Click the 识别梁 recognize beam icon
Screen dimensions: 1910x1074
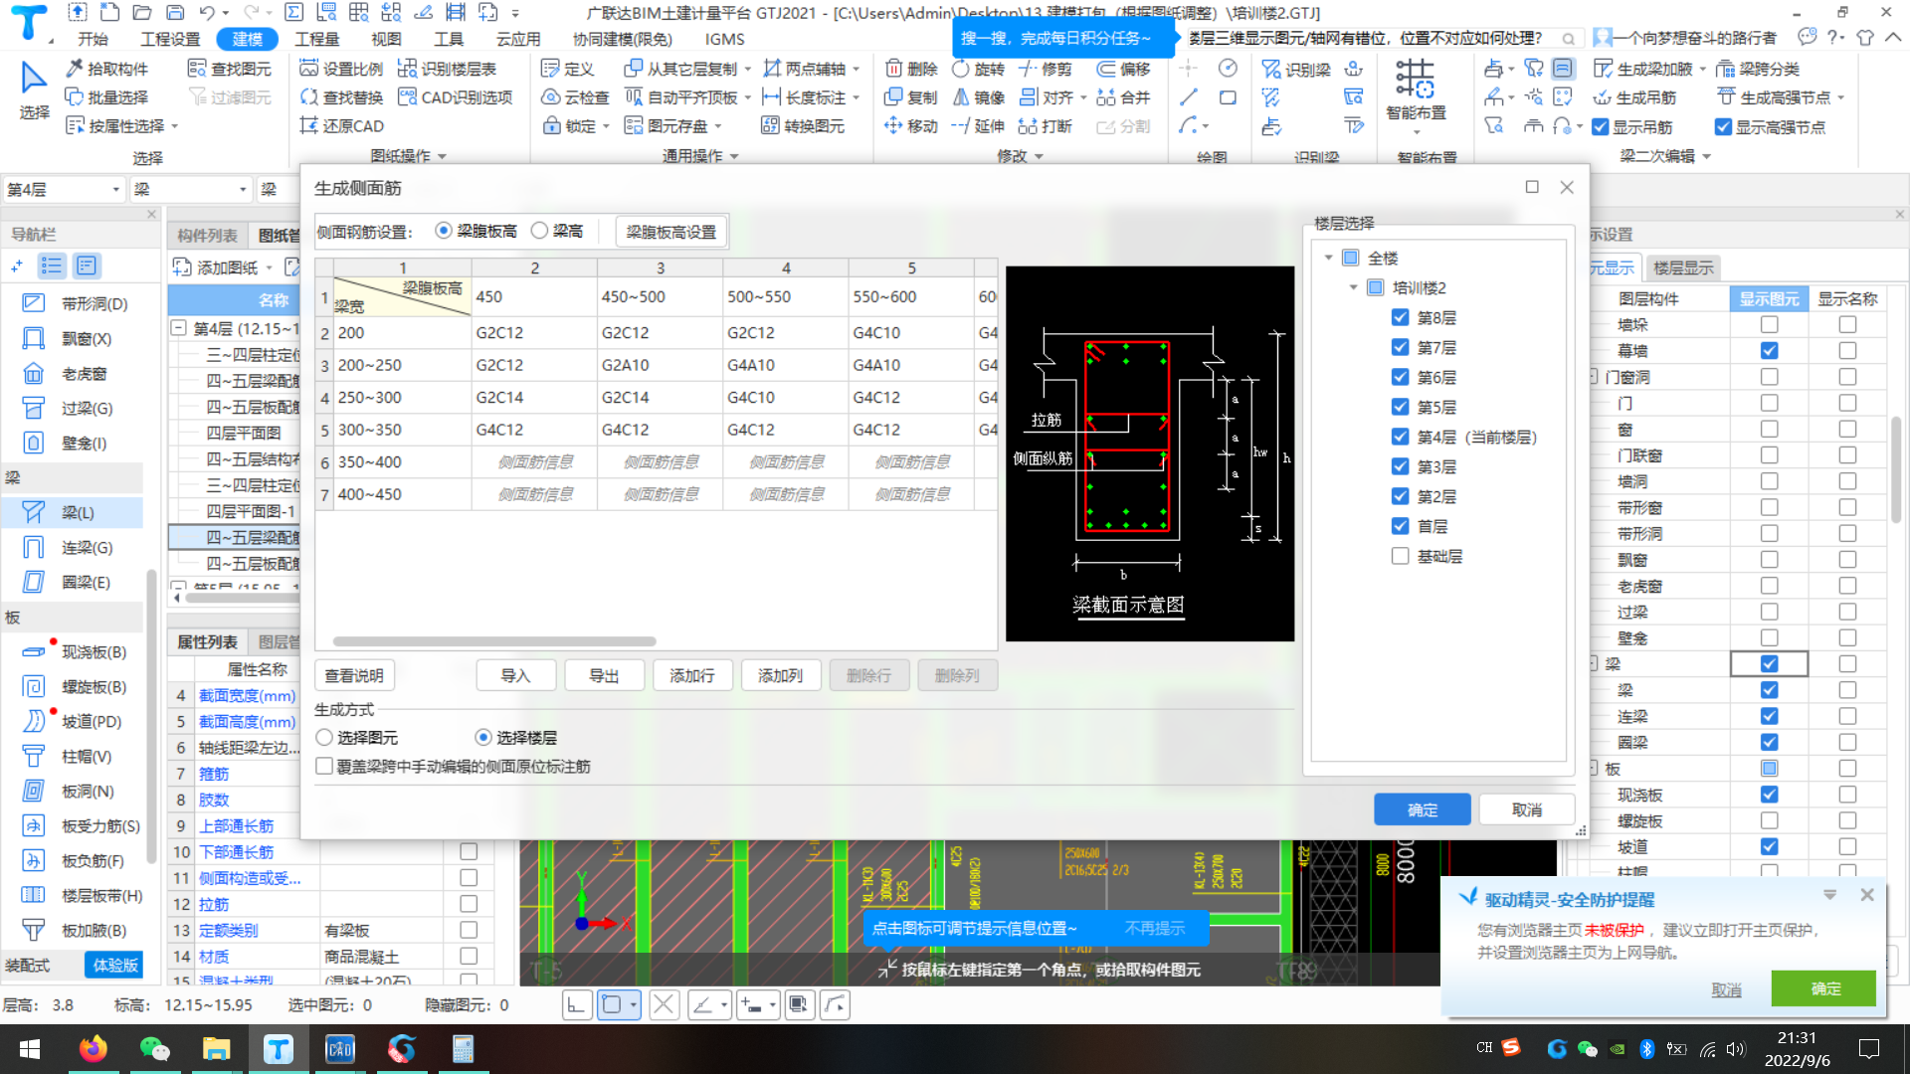click(1271, 69)
